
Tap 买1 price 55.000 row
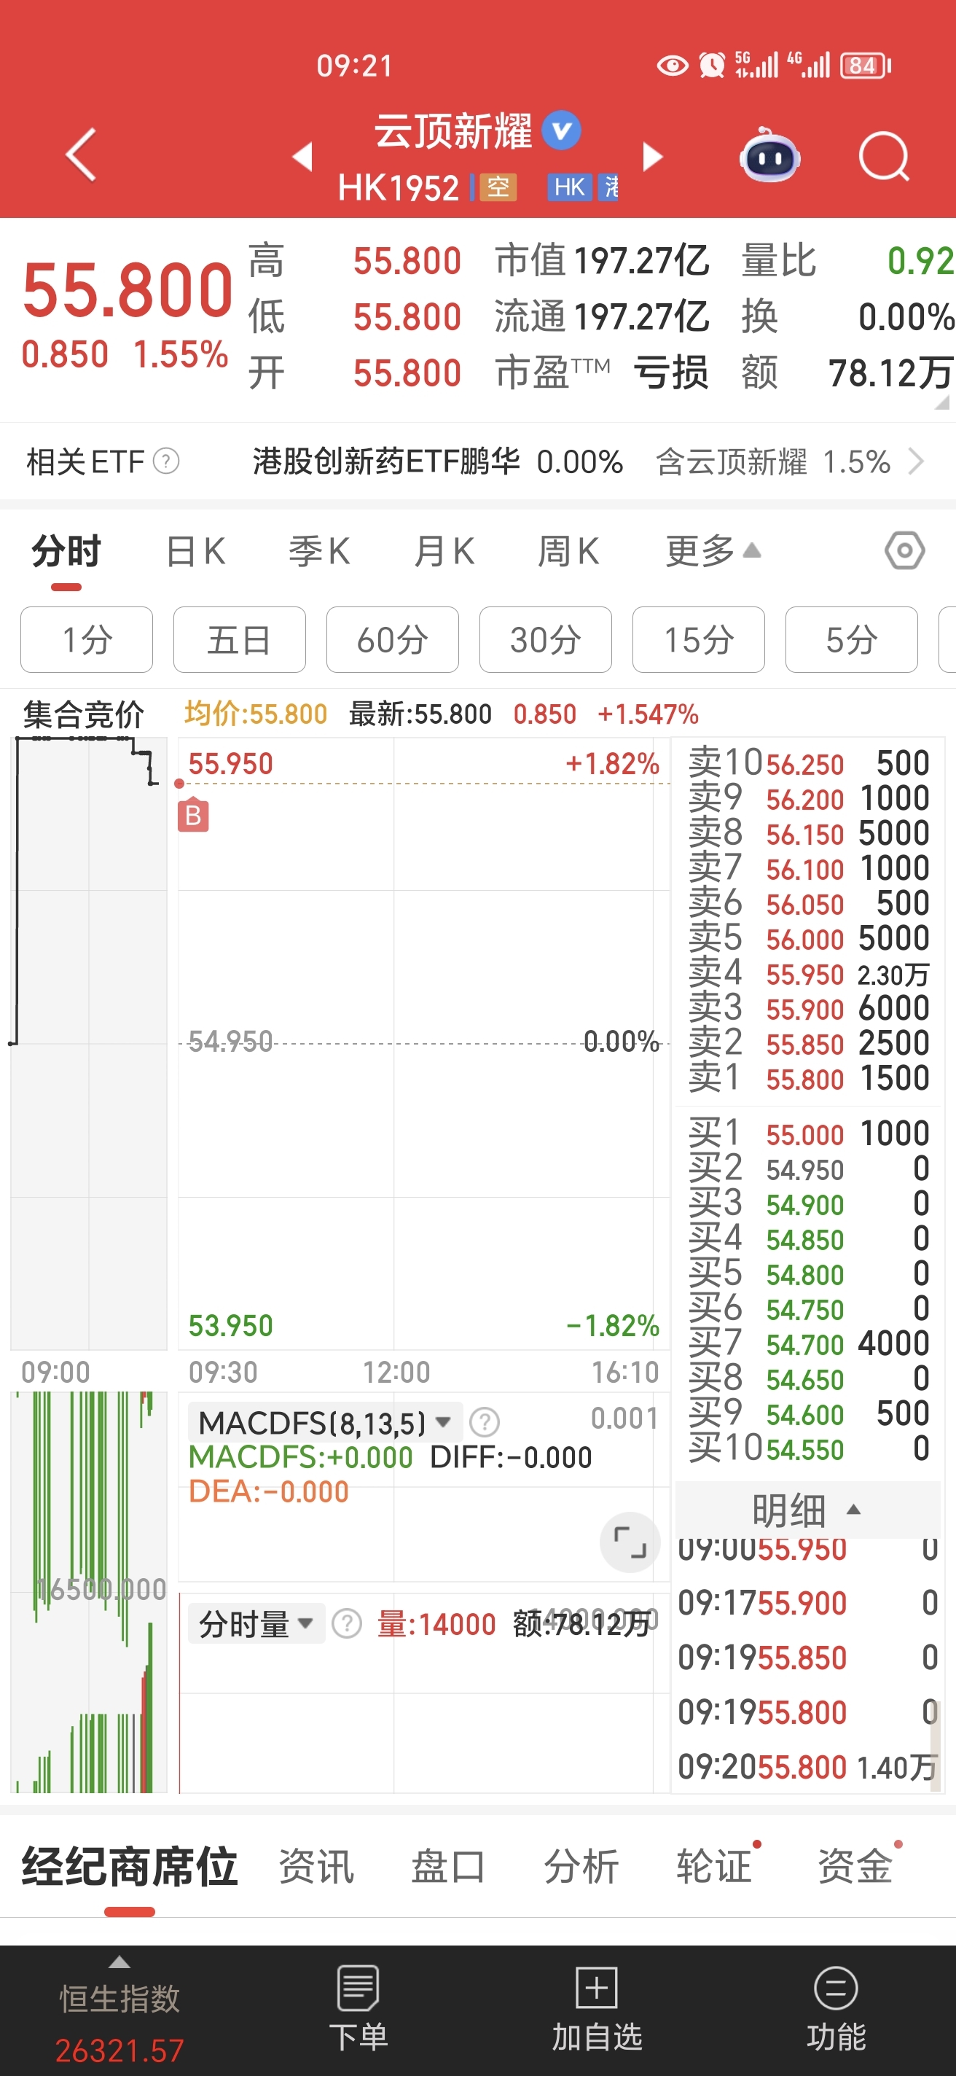click(808, 1133)
